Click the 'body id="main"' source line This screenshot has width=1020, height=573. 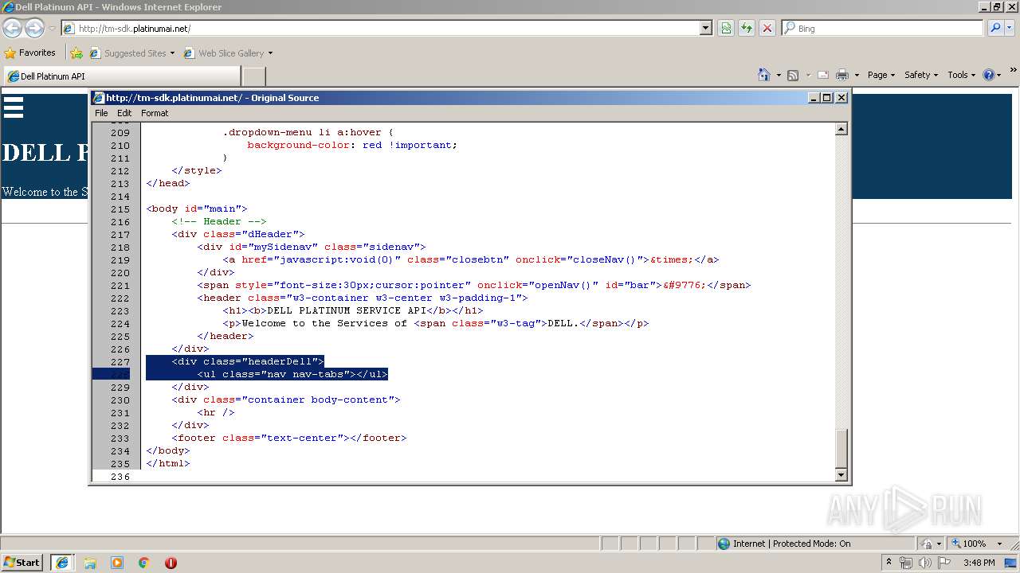tap(197, 209)
